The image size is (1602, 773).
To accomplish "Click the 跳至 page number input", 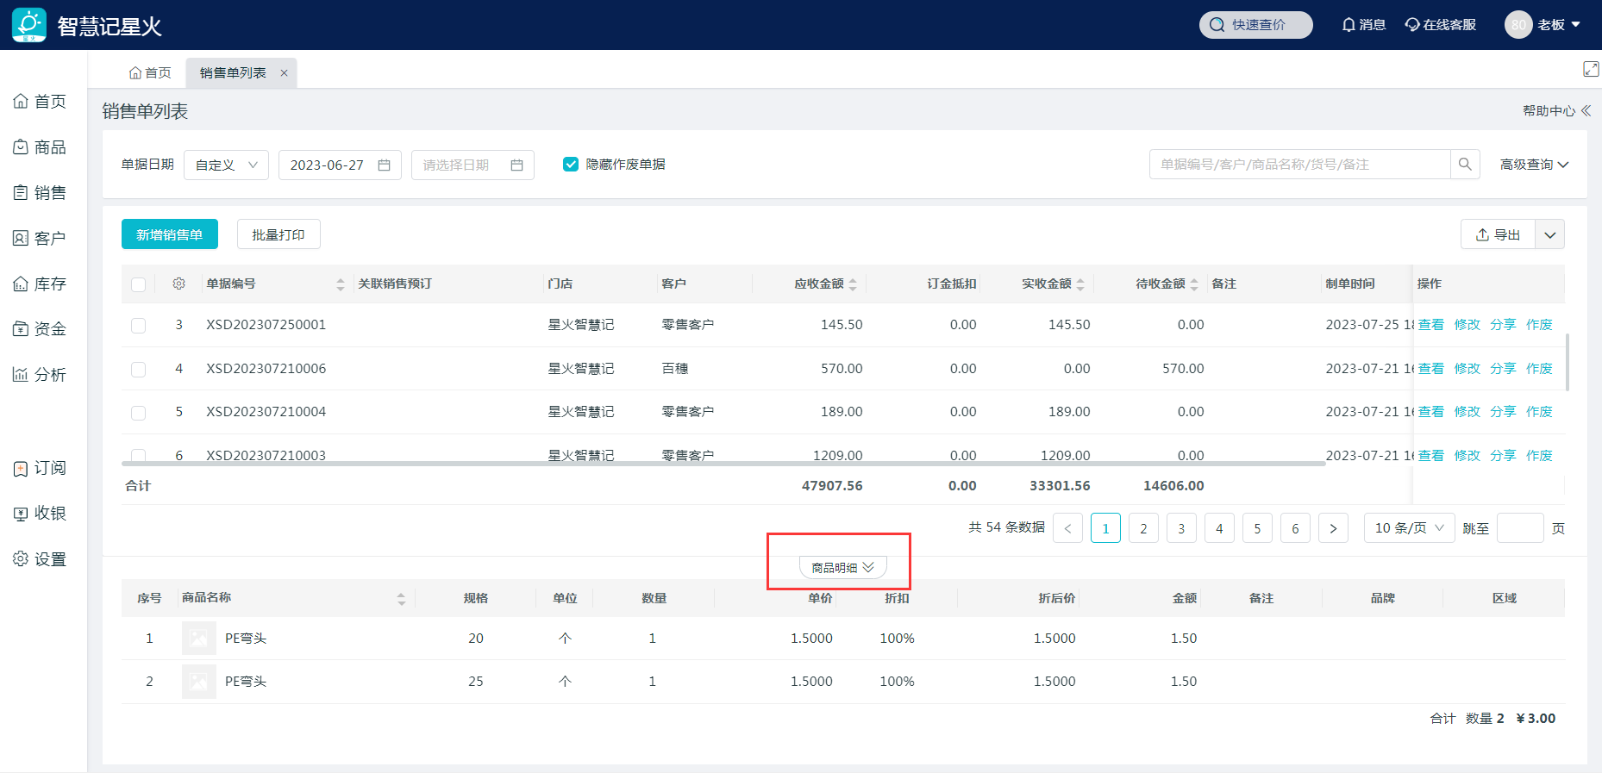I will pos(1520,527).
